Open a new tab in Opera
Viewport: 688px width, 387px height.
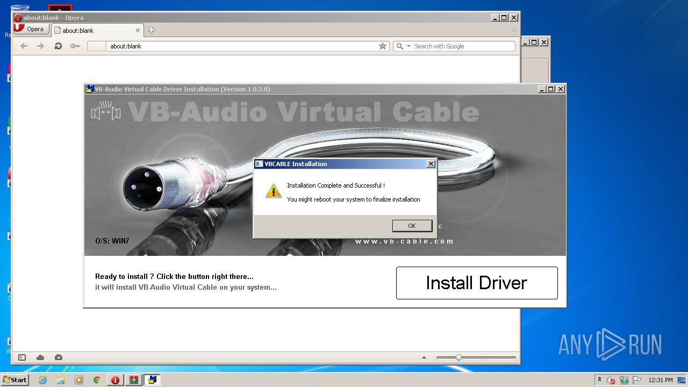point(151,30)
